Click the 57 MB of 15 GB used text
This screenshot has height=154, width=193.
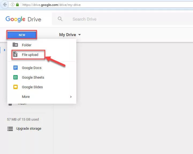23,119
